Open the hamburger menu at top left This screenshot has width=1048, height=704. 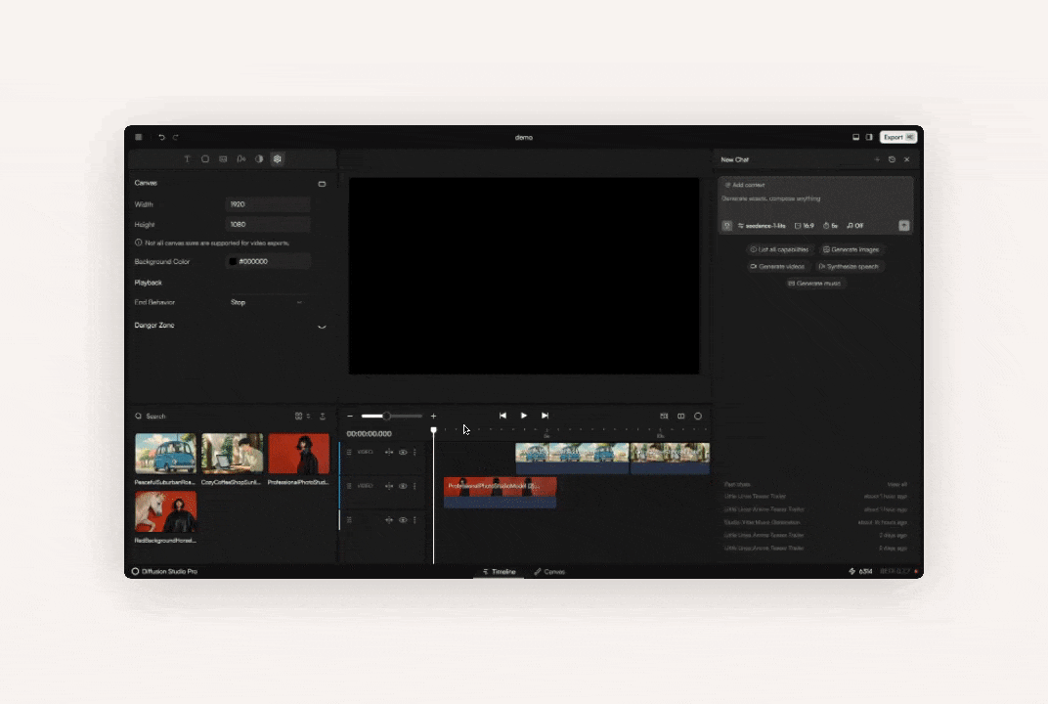click(138, 137)
